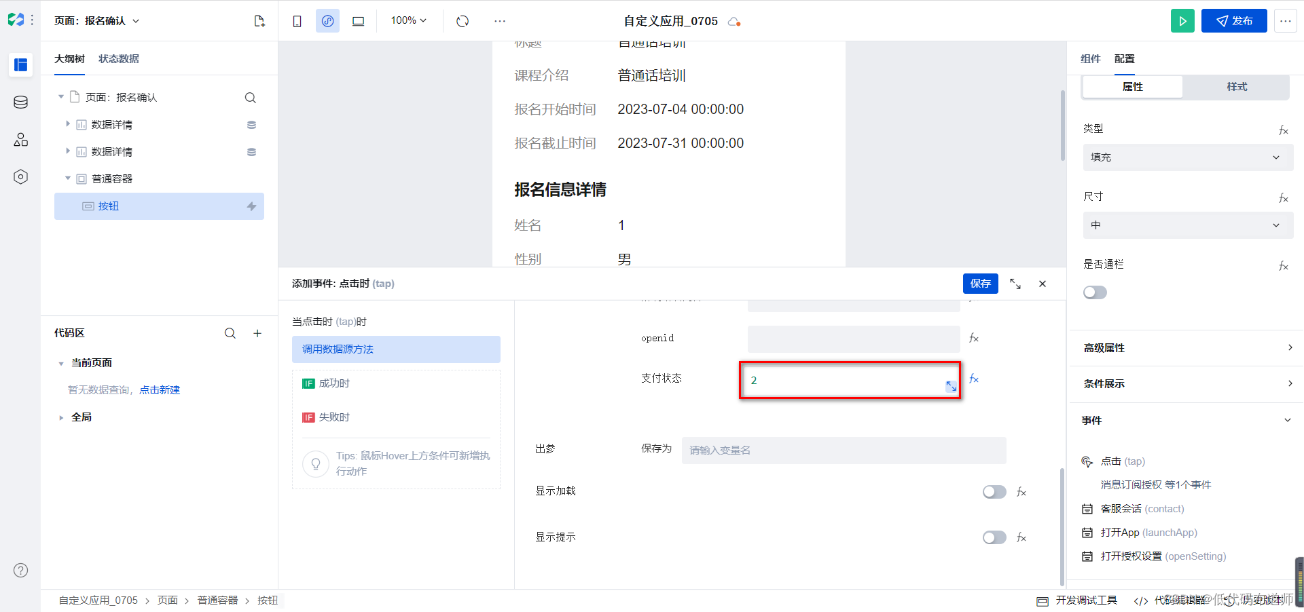Select the 样式 tab
Image resolution: width=1304 pixels, height=612 pixels.
(1237, 87)
